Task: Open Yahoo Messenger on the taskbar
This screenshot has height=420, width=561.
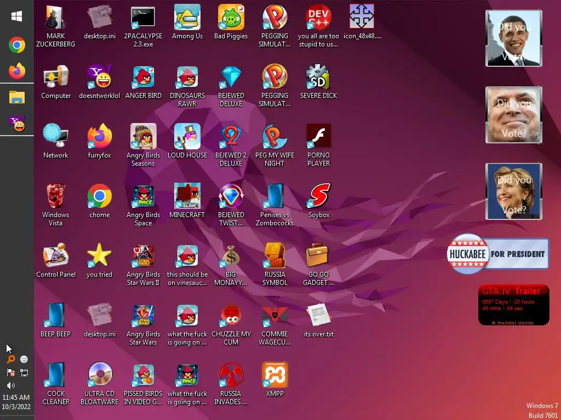Action: (x=17, y=123)
